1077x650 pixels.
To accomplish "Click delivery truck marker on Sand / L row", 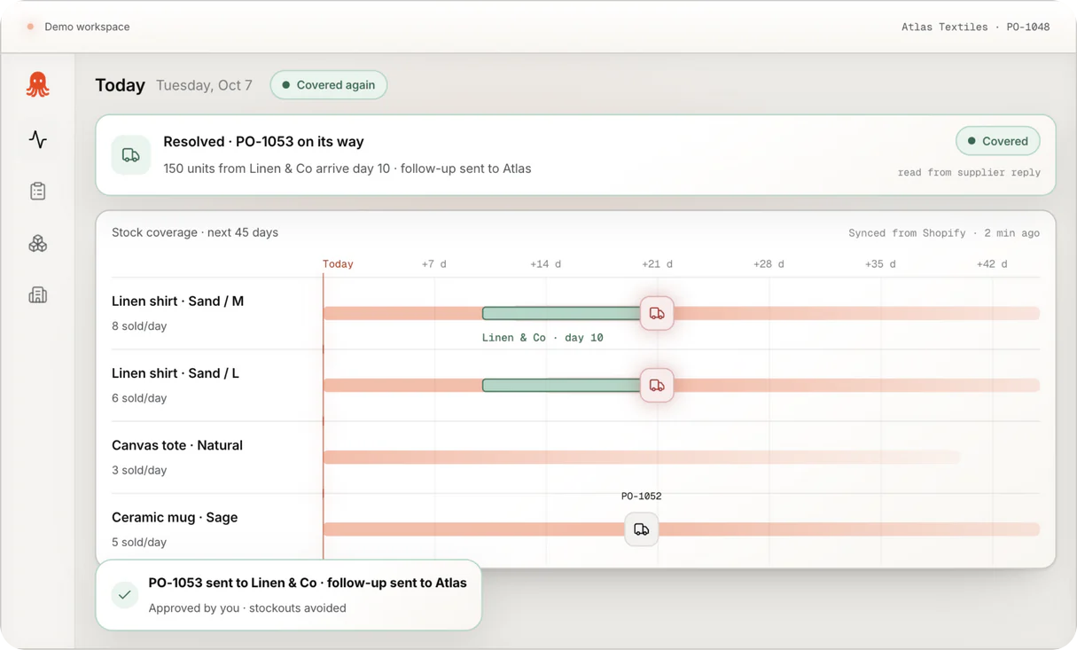I will pos(657,385).
